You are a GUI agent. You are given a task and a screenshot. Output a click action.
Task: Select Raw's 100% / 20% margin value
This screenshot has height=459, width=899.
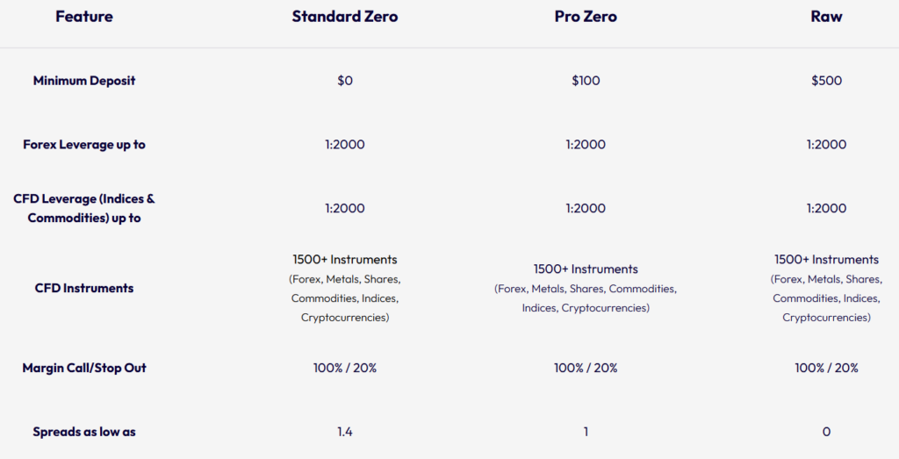click(x=826, y=368)
